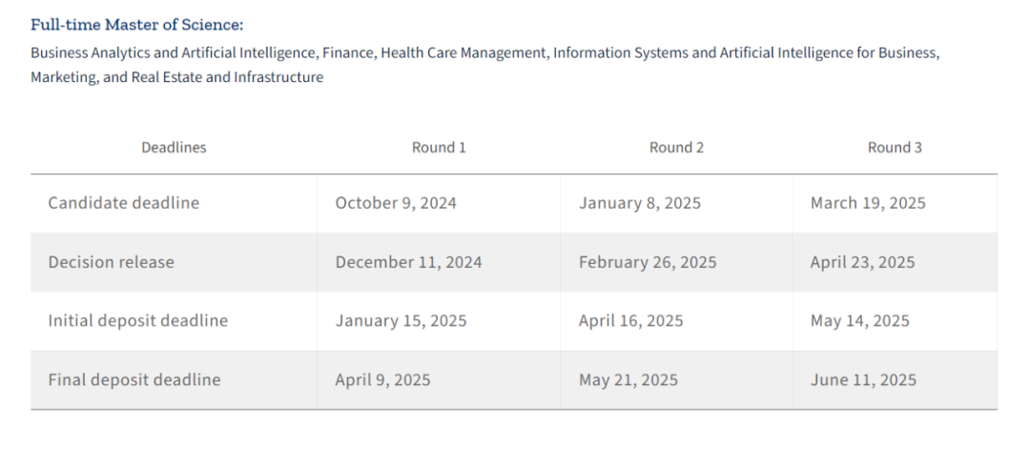Click the April 16, 2025 cell
Screen dimensions: 1030x449
pos(630,321)
